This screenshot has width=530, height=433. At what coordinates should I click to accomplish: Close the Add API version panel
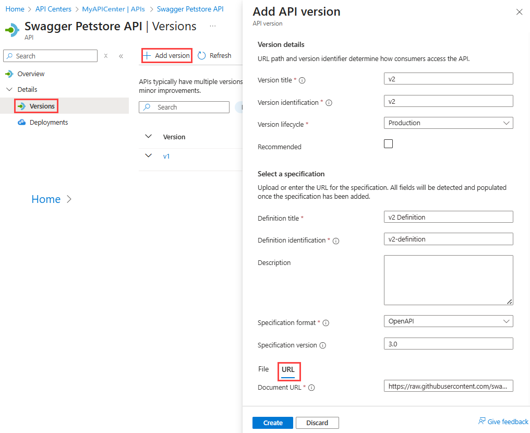pyautogui.click(x=519, y=12)
